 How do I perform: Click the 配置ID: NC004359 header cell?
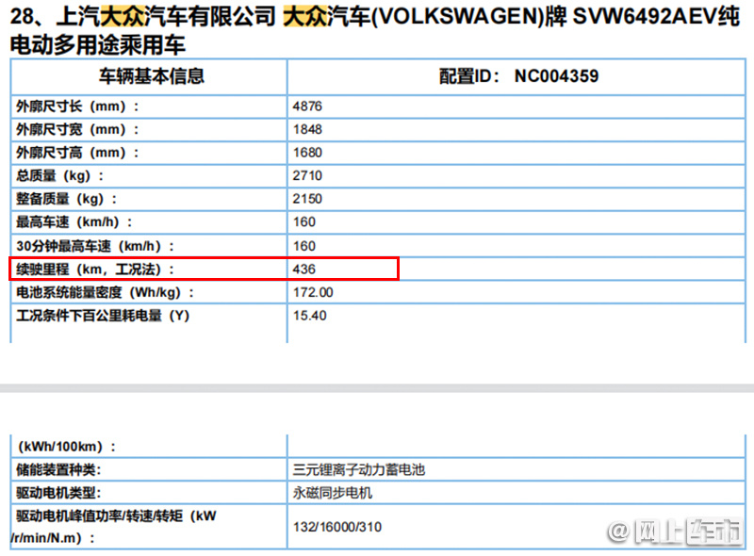tap(518, 76)
